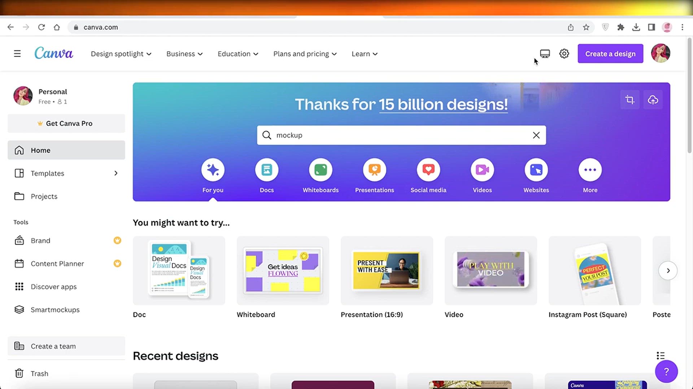Select the For you category
This screenshot has height=389, width=693.
click(x=213, y=176)
